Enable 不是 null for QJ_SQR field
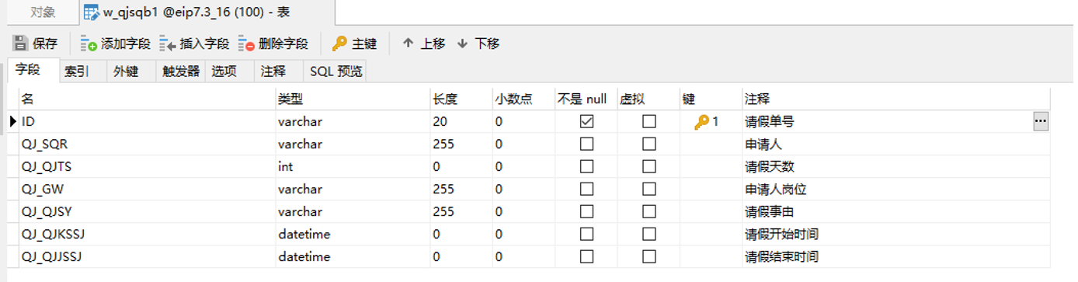The width and height of the screenshot is (1078, 282). point(587,144)
